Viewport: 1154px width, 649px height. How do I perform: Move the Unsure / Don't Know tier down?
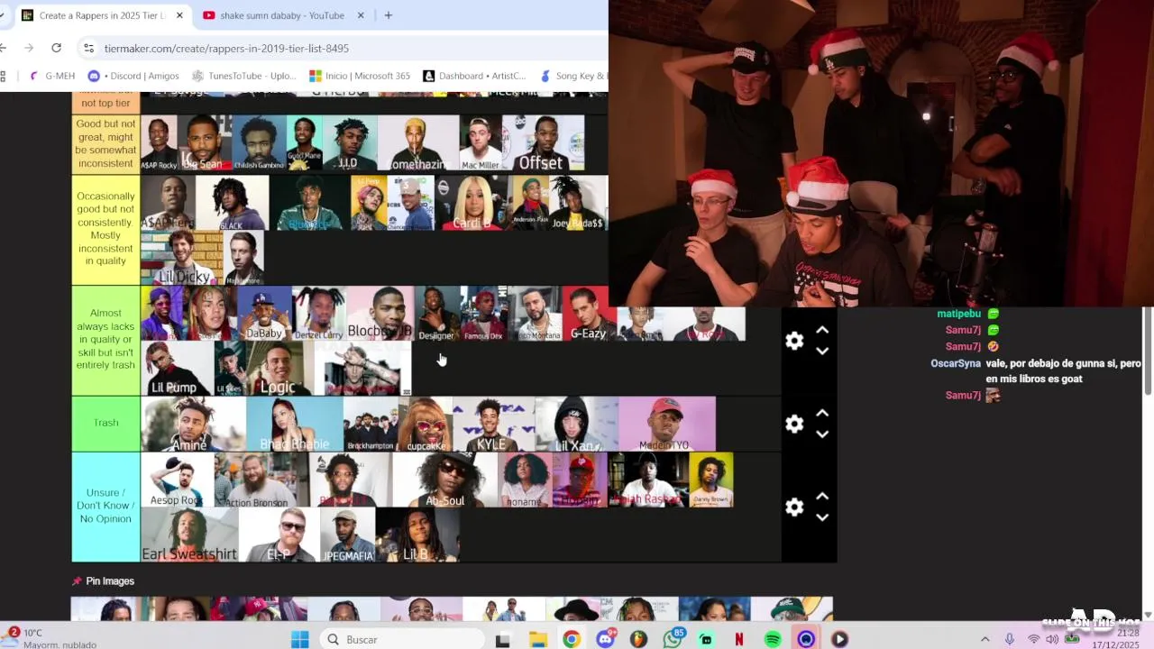(x=822, y=517)
